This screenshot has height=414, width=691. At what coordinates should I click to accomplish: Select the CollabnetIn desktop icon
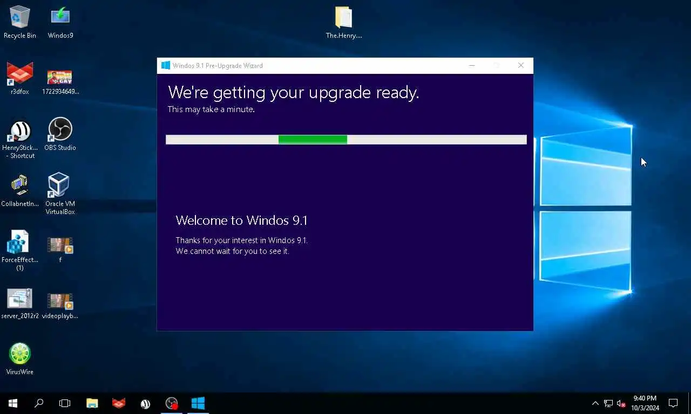(x=20, y=191)
